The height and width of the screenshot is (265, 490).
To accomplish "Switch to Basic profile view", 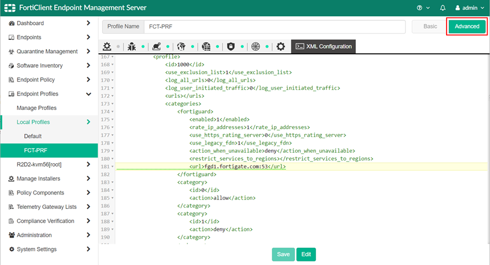I will click(x=430, y=27).
